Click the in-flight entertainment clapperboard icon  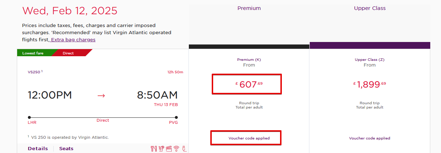[169, 149]
